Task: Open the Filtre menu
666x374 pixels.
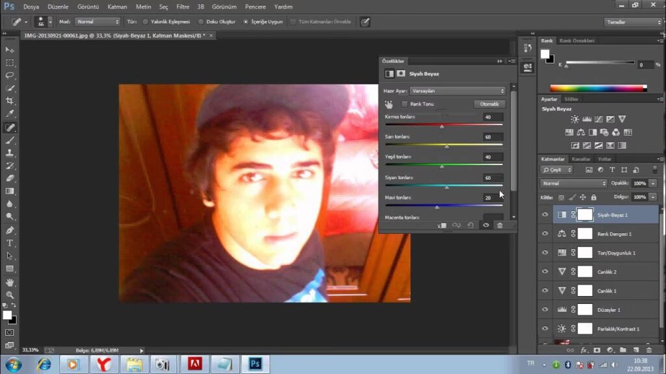Action: (x=183, y=6)
